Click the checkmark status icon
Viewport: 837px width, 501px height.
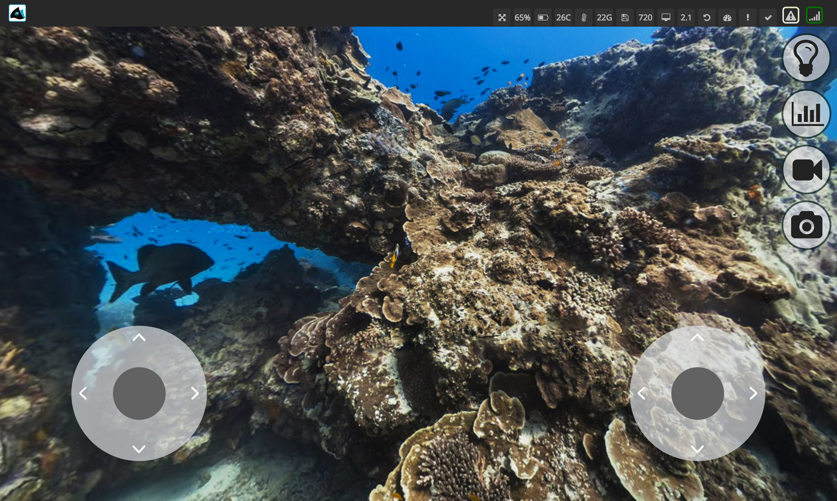pos(768,17)
